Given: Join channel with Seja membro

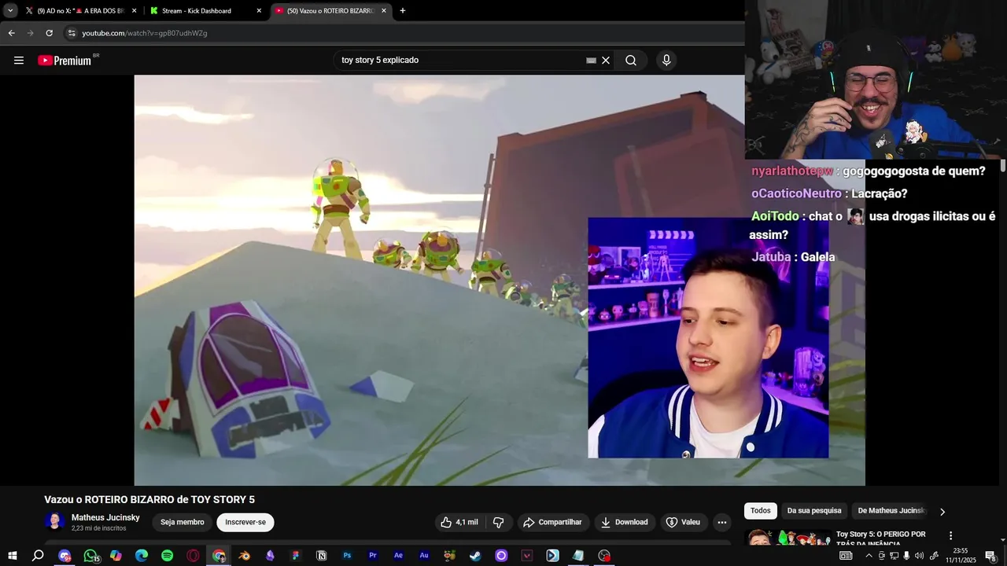Looking at the screenshot, I should click(x=183, y=522).
